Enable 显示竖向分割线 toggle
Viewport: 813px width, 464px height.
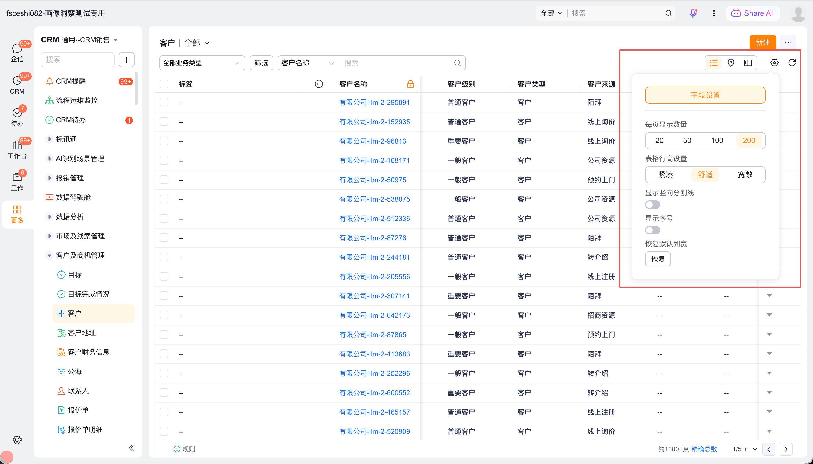652,205
